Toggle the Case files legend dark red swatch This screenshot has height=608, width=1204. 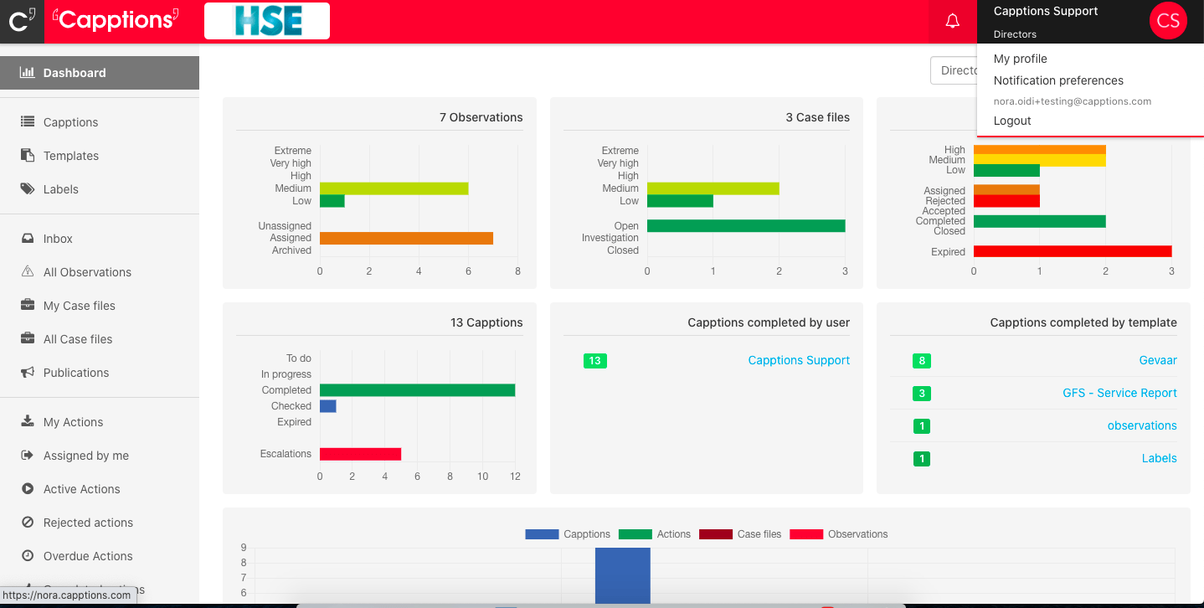[716, 534]
